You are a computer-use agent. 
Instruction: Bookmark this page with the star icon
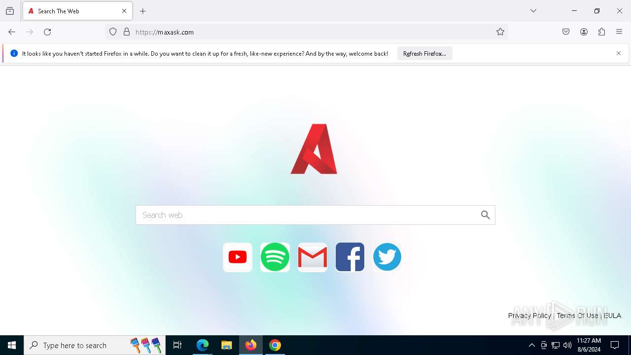pyautogui.click(x=500, y=32)
